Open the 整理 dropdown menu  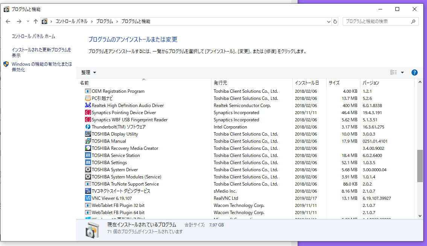(89, 72)
